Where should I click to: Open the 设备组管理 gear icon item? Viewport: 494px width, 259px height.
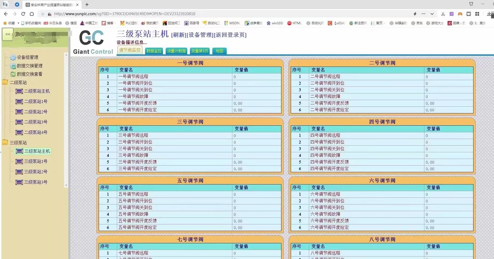13,57
